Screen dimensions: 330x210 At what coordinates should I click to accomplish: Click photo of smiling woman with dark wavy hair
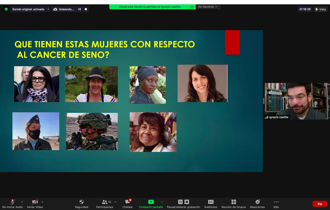click(x=202, y=83)
